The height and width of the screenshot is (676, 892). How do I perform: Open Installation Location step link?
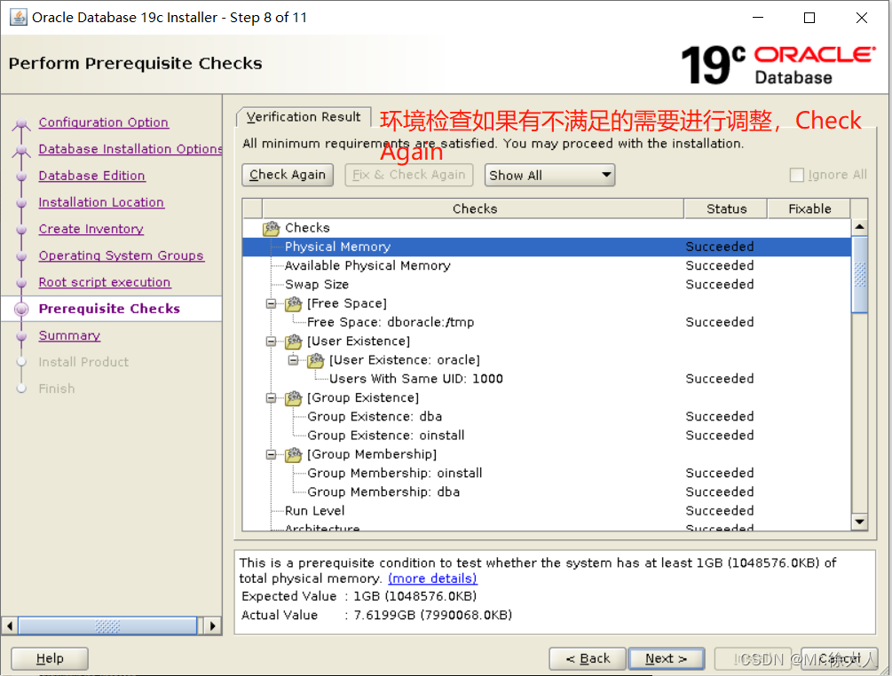(101, 202)
